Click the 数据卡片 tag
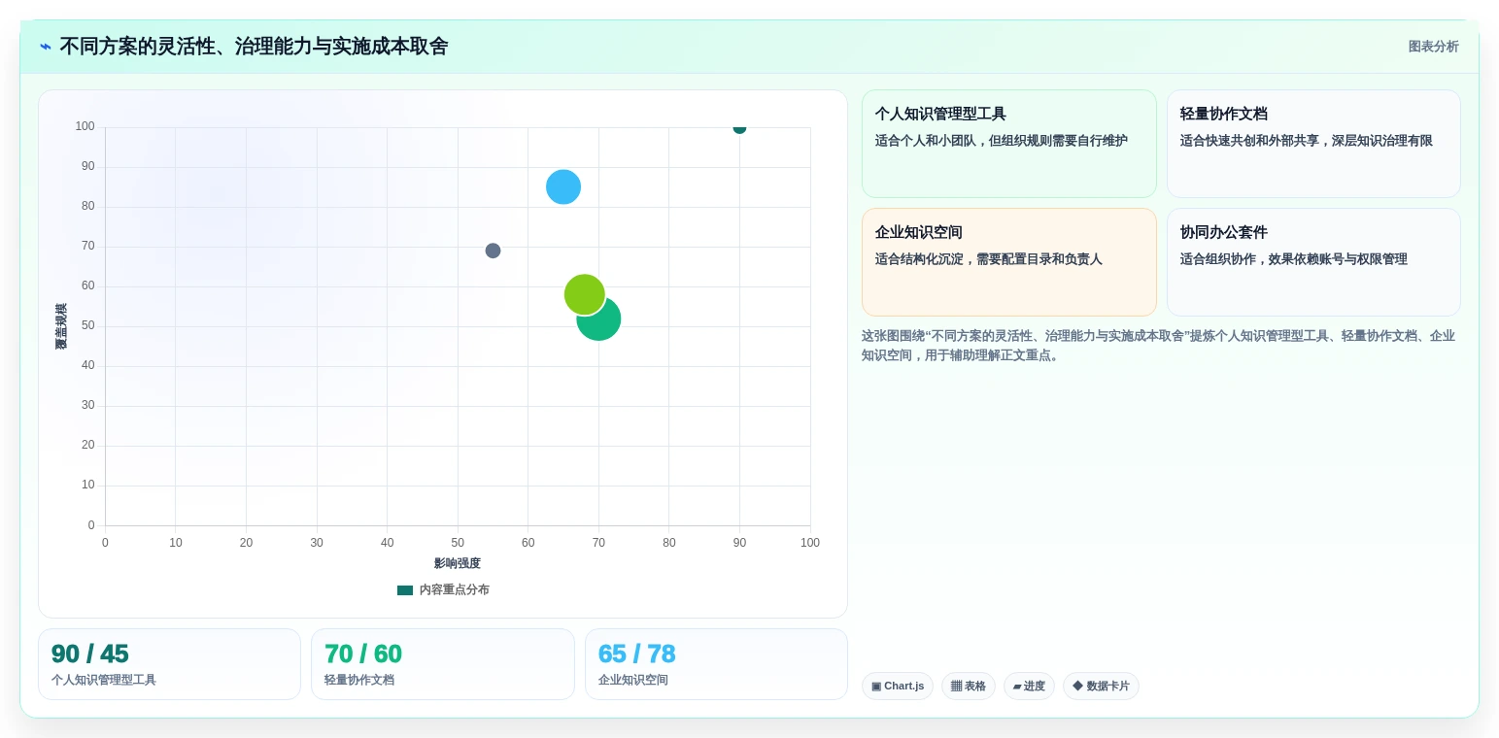 [1101, 687]
